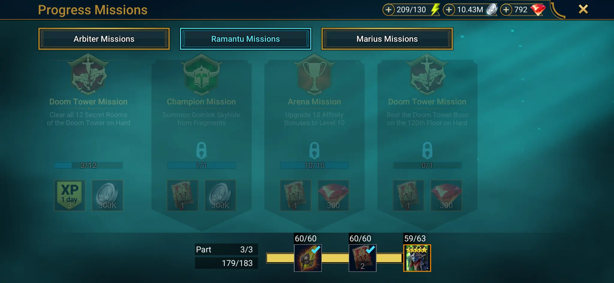Close the Progress Missions screen

click(x=583, y=9)
